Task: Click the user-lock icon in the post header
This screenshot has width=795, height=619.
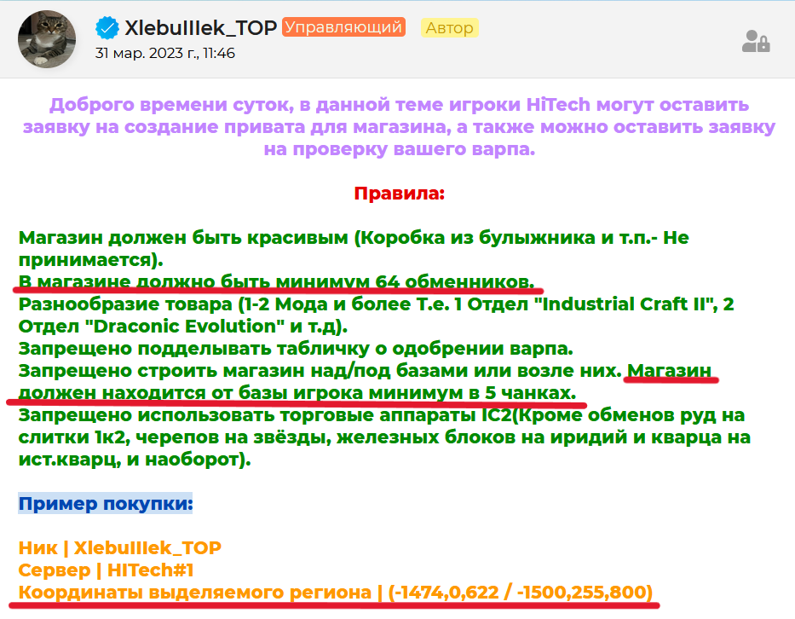Action: click(x=755, y=41)
